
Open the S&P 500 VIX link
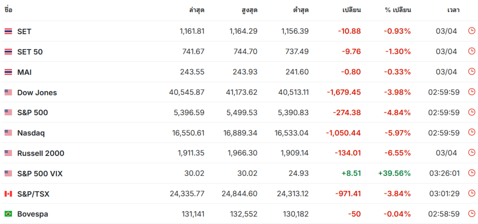(40, 173)
